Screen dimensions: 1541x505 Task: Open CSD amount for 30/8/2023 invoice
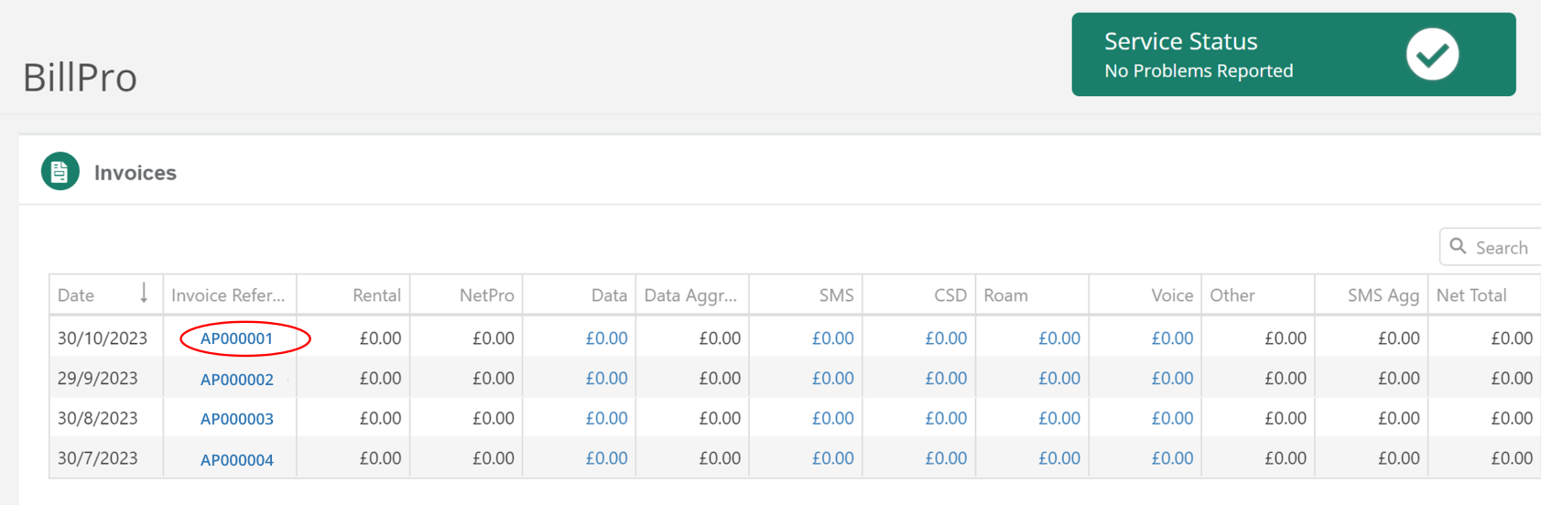(x=946, y=419)
